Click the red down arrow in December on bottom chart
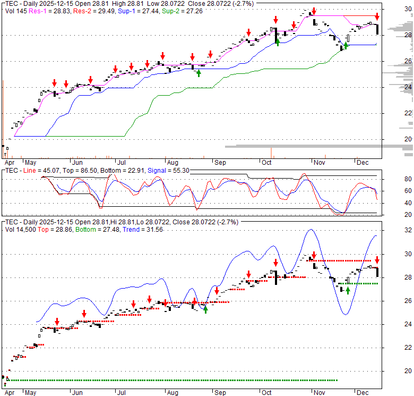 pyautogui.click(x=377, y=260)
